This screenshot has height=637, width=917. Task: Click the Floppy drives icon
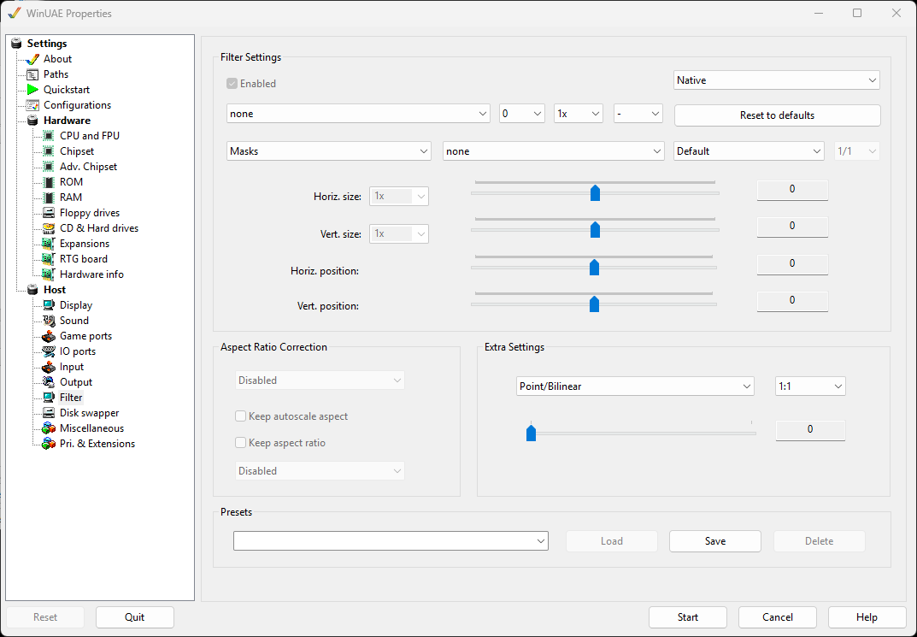49,213
